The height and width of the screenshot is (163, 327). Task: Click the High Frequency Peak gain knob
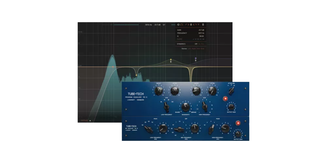coord(225,128)
